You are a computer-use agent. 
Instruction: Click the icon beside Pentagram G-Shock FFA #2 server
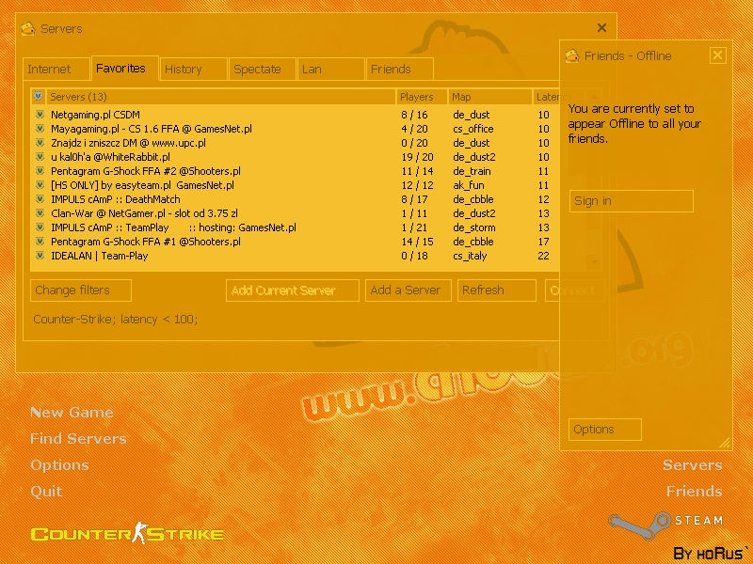(40, 171)
